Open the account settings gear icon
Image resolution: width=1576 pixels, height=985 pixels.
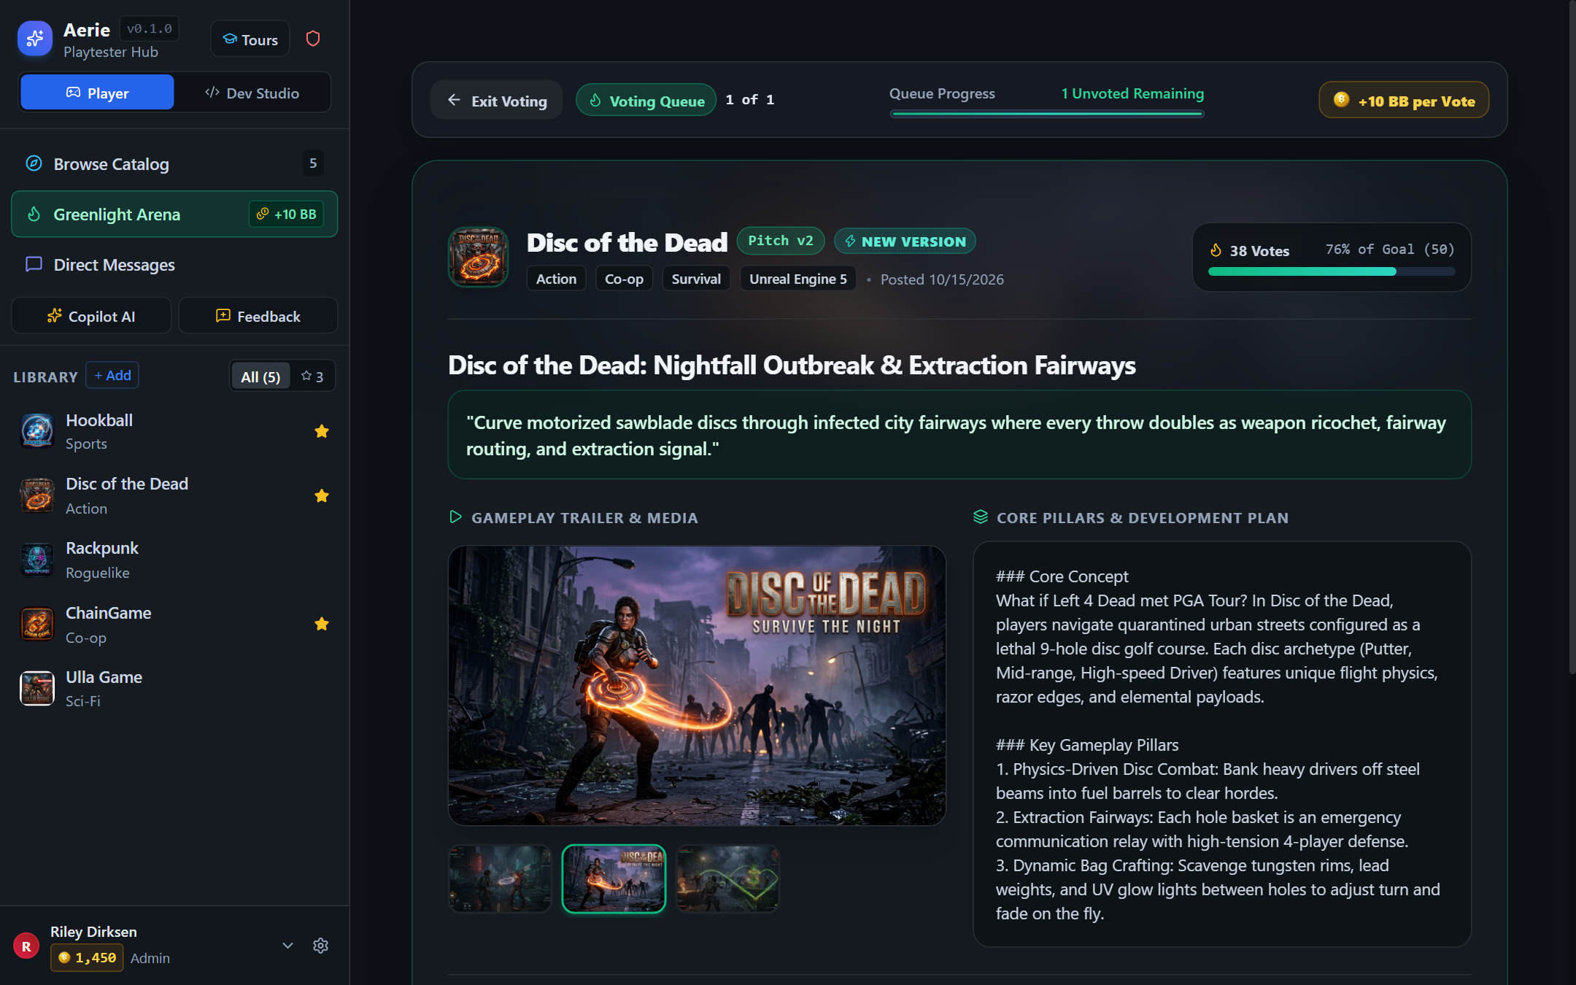click(x=320, y=946)
